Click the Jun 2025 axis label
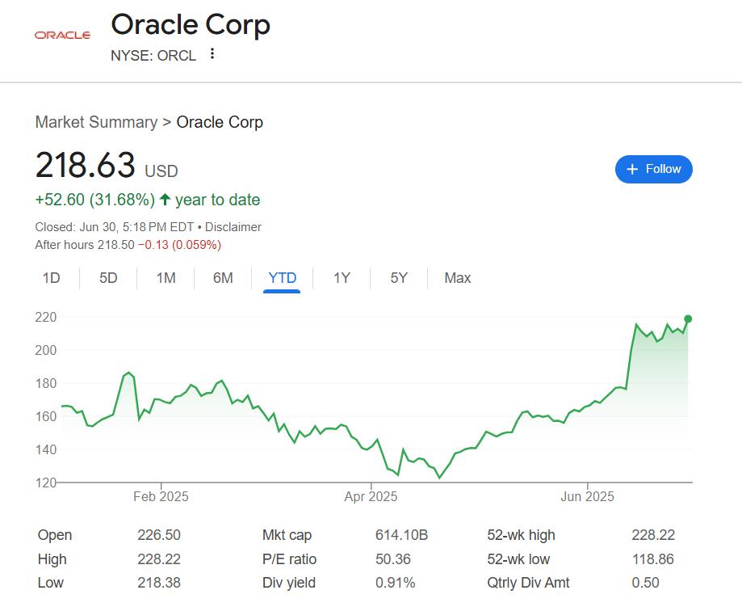 pyautogui.click(x=587, y=496)
